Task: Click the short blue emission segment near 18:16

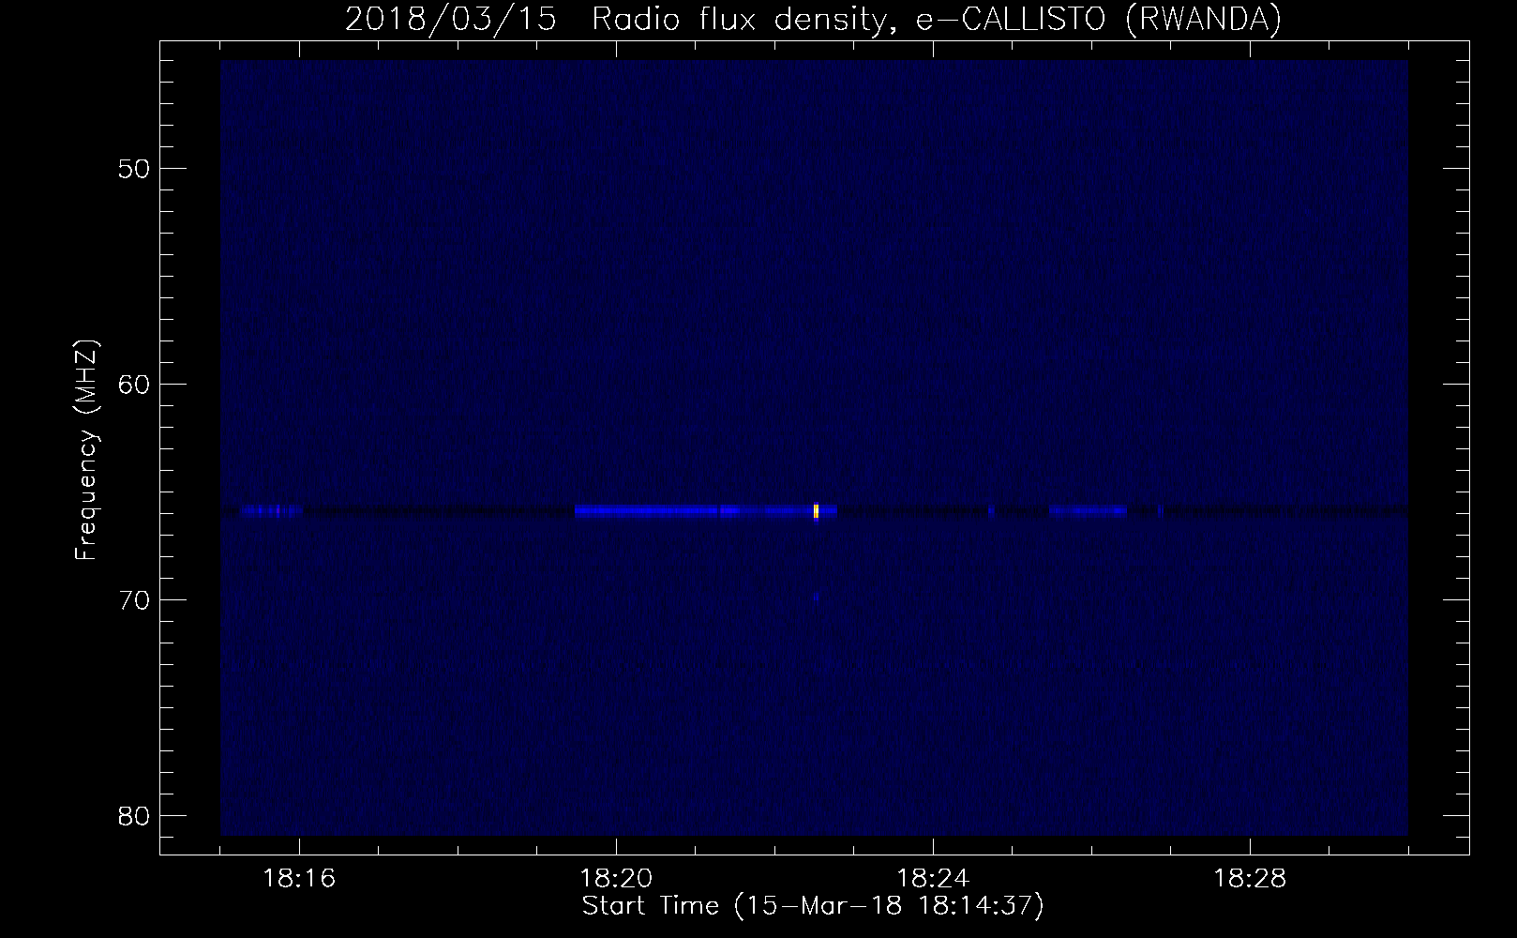Action: (271, 511)
